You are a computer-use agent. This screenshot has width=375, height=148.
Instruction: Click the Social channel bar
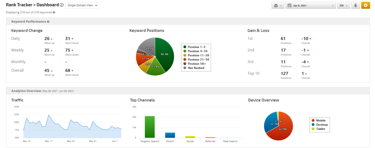point(190,137)
